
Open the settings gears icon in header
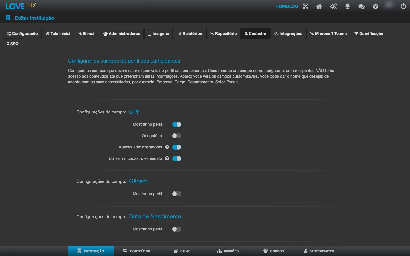[333, 6]
